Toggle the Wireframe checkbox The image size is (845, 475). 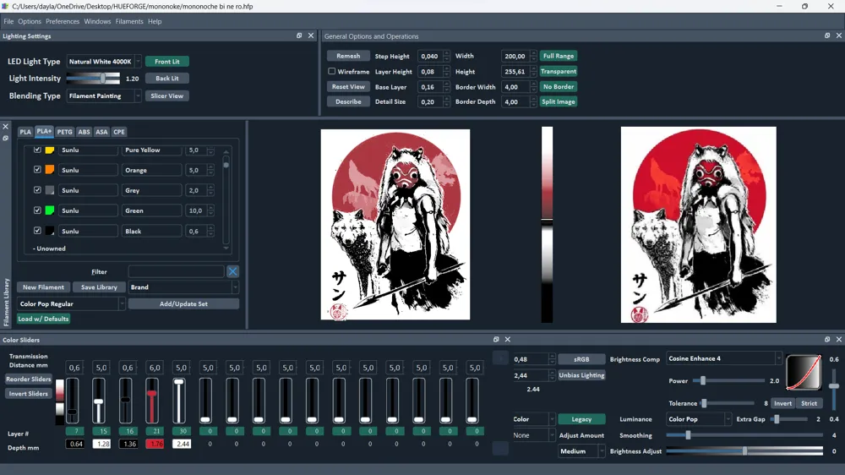pos(331,71)
